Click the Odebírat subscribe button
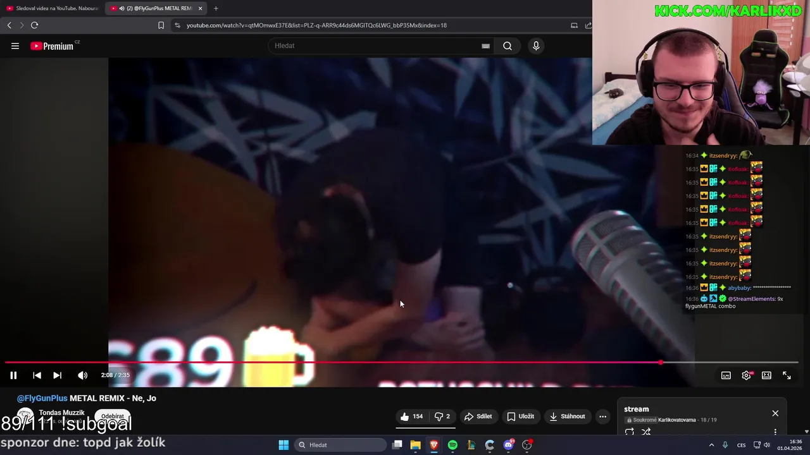The width and height of the screenshot is (810, 455). point(113,416)
